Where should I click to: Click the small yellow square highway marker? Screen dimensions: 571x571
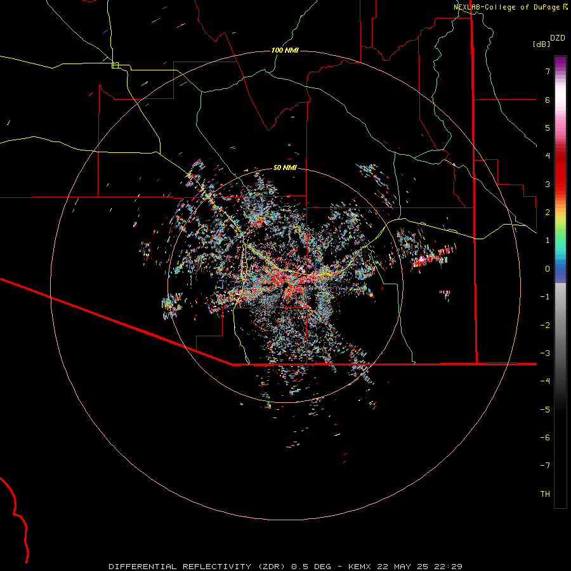pos(115,65)
